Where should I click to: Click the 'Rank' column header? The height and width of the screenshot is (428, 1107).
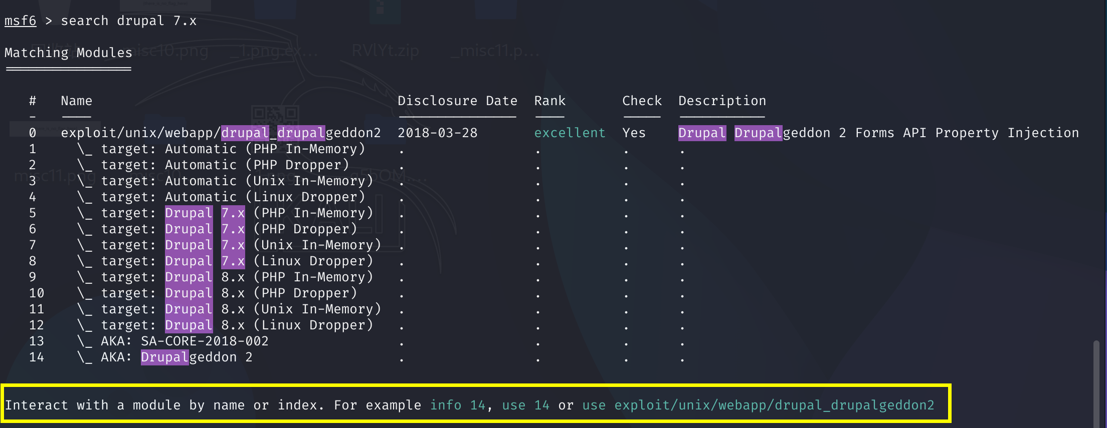coord(549,101)
